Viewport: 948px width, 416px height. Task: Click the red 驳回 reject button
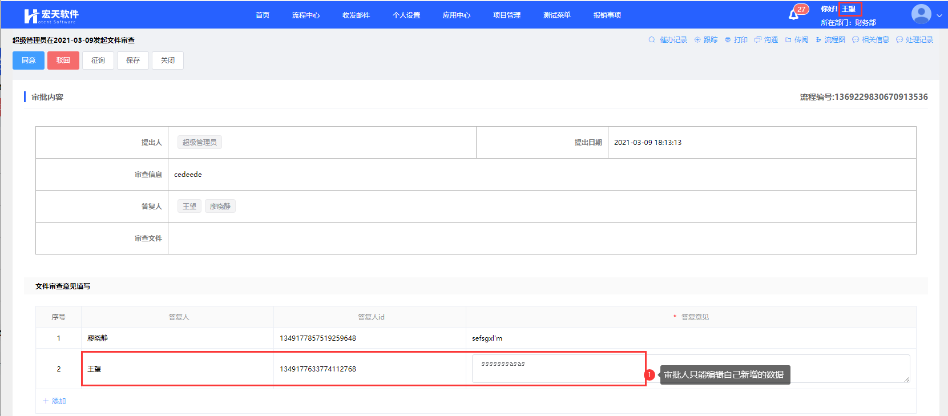pyautogui.click(x=63, y=60)
